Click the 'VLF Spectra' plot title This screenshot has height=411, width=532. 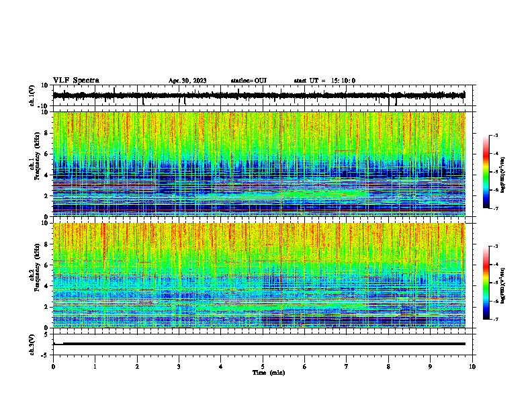[x=76, y=80]
